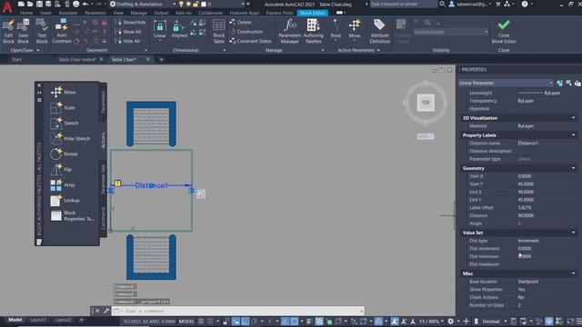Open the workspace Drafting & Annotation dropdown
Viewport: 582px width, 327px height.
pos(143,4)
